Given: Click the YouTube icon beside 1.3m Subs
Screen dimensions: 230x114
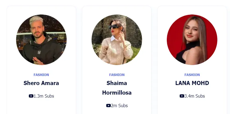Looking at the screenshot, I should (31, 96).
